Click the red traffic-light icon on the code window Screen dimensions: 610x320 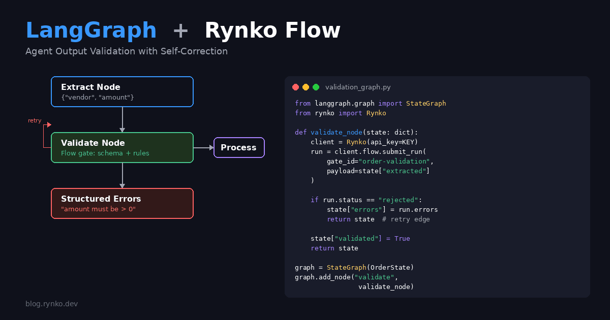pos(295,87)
